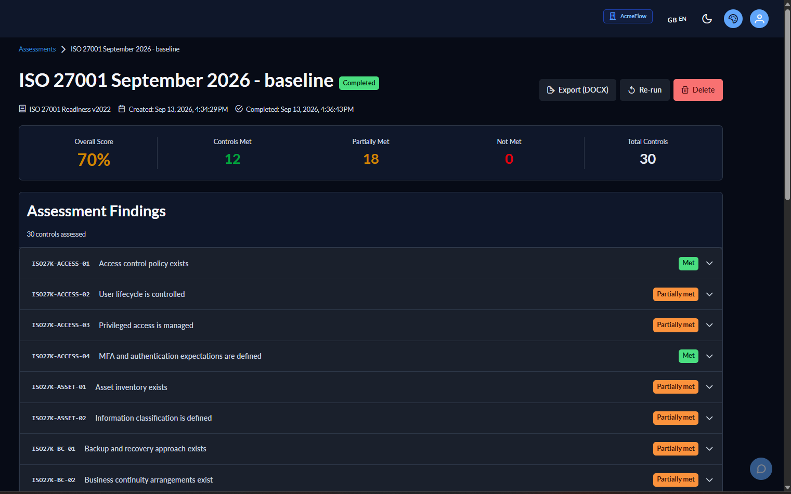Select the ISO27K-BC-01 control code
791x494 pixels.
coord(54,449)
